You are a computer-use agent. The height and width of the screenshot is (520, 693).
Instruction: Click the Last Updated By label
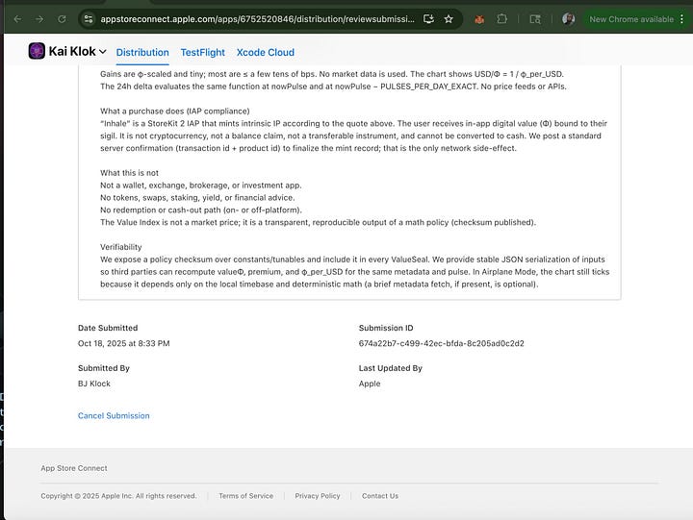pyautogui.click(x=390, y=368)
